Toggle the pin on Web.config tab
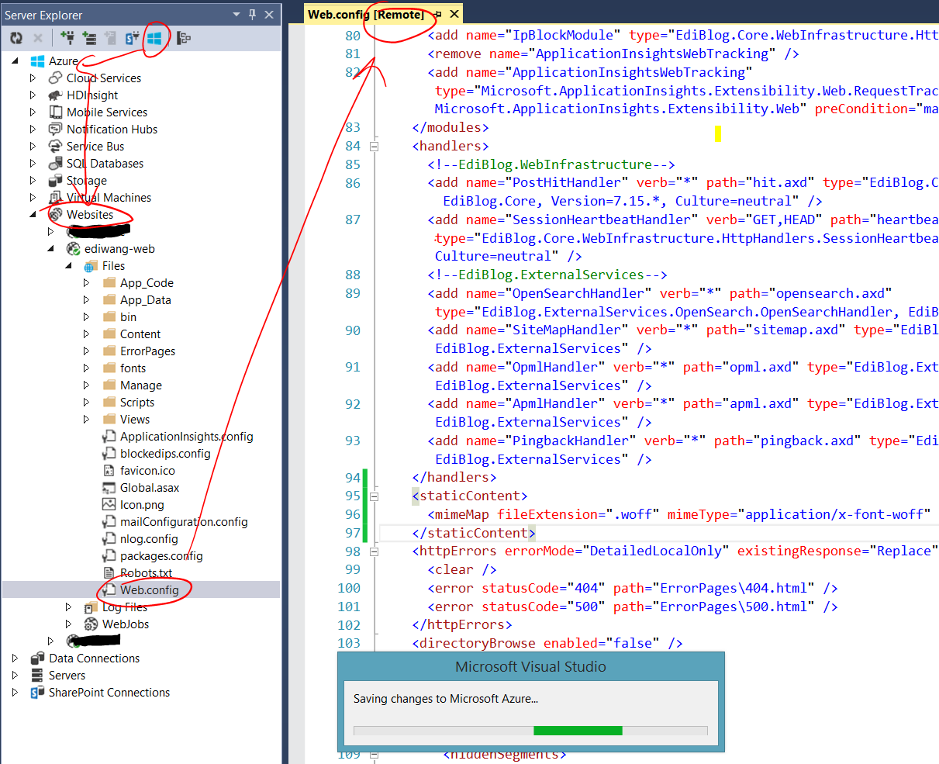The image size is (939, 764). [x=438, y=14]
